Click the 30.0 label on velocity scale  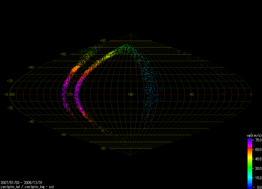[x=258, y=168]
